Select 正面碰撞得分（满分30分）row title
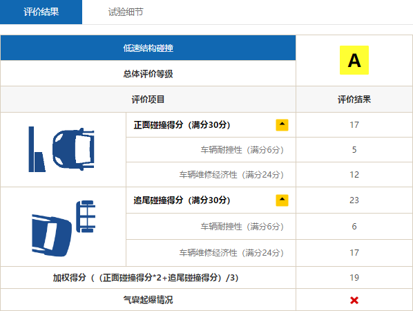The width and height of the screenshot is (413, 311). (182, 125)
